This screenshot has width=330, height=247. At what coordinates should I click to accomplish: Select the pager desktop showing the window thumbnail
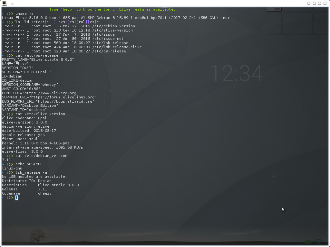tap(274, 9)
